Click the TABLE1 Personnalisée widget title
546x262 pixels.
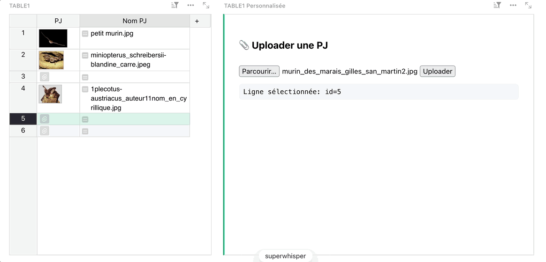(x=255, y=6)
